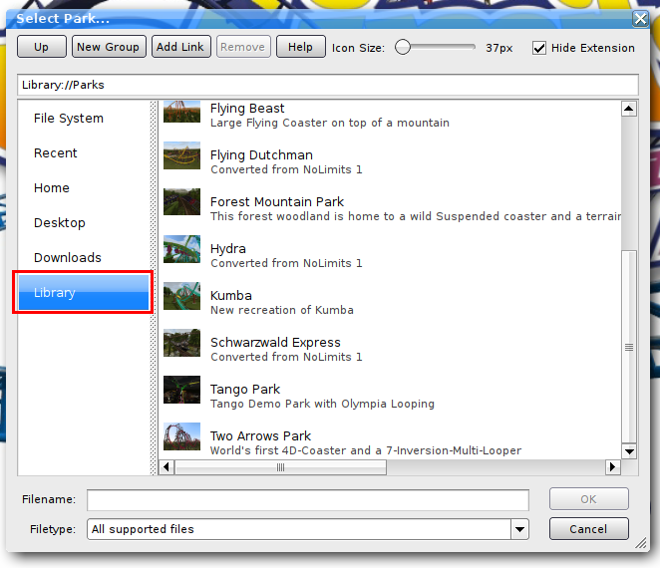The image size is (660, 568).
Task: Click the vertical scrollbar thumb
Action: tap(629, 347)
